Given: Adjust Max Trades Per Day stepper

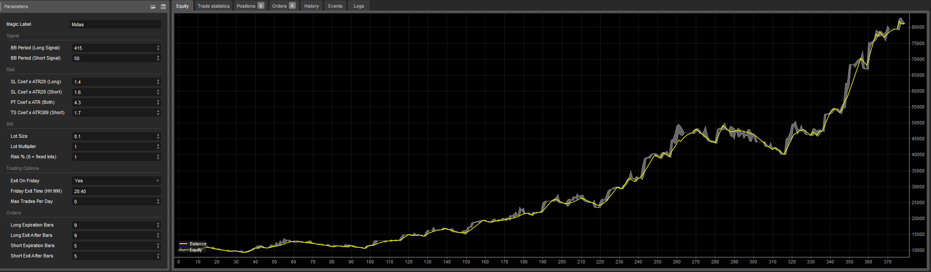Looking at the screenshot, I should 158,202.
